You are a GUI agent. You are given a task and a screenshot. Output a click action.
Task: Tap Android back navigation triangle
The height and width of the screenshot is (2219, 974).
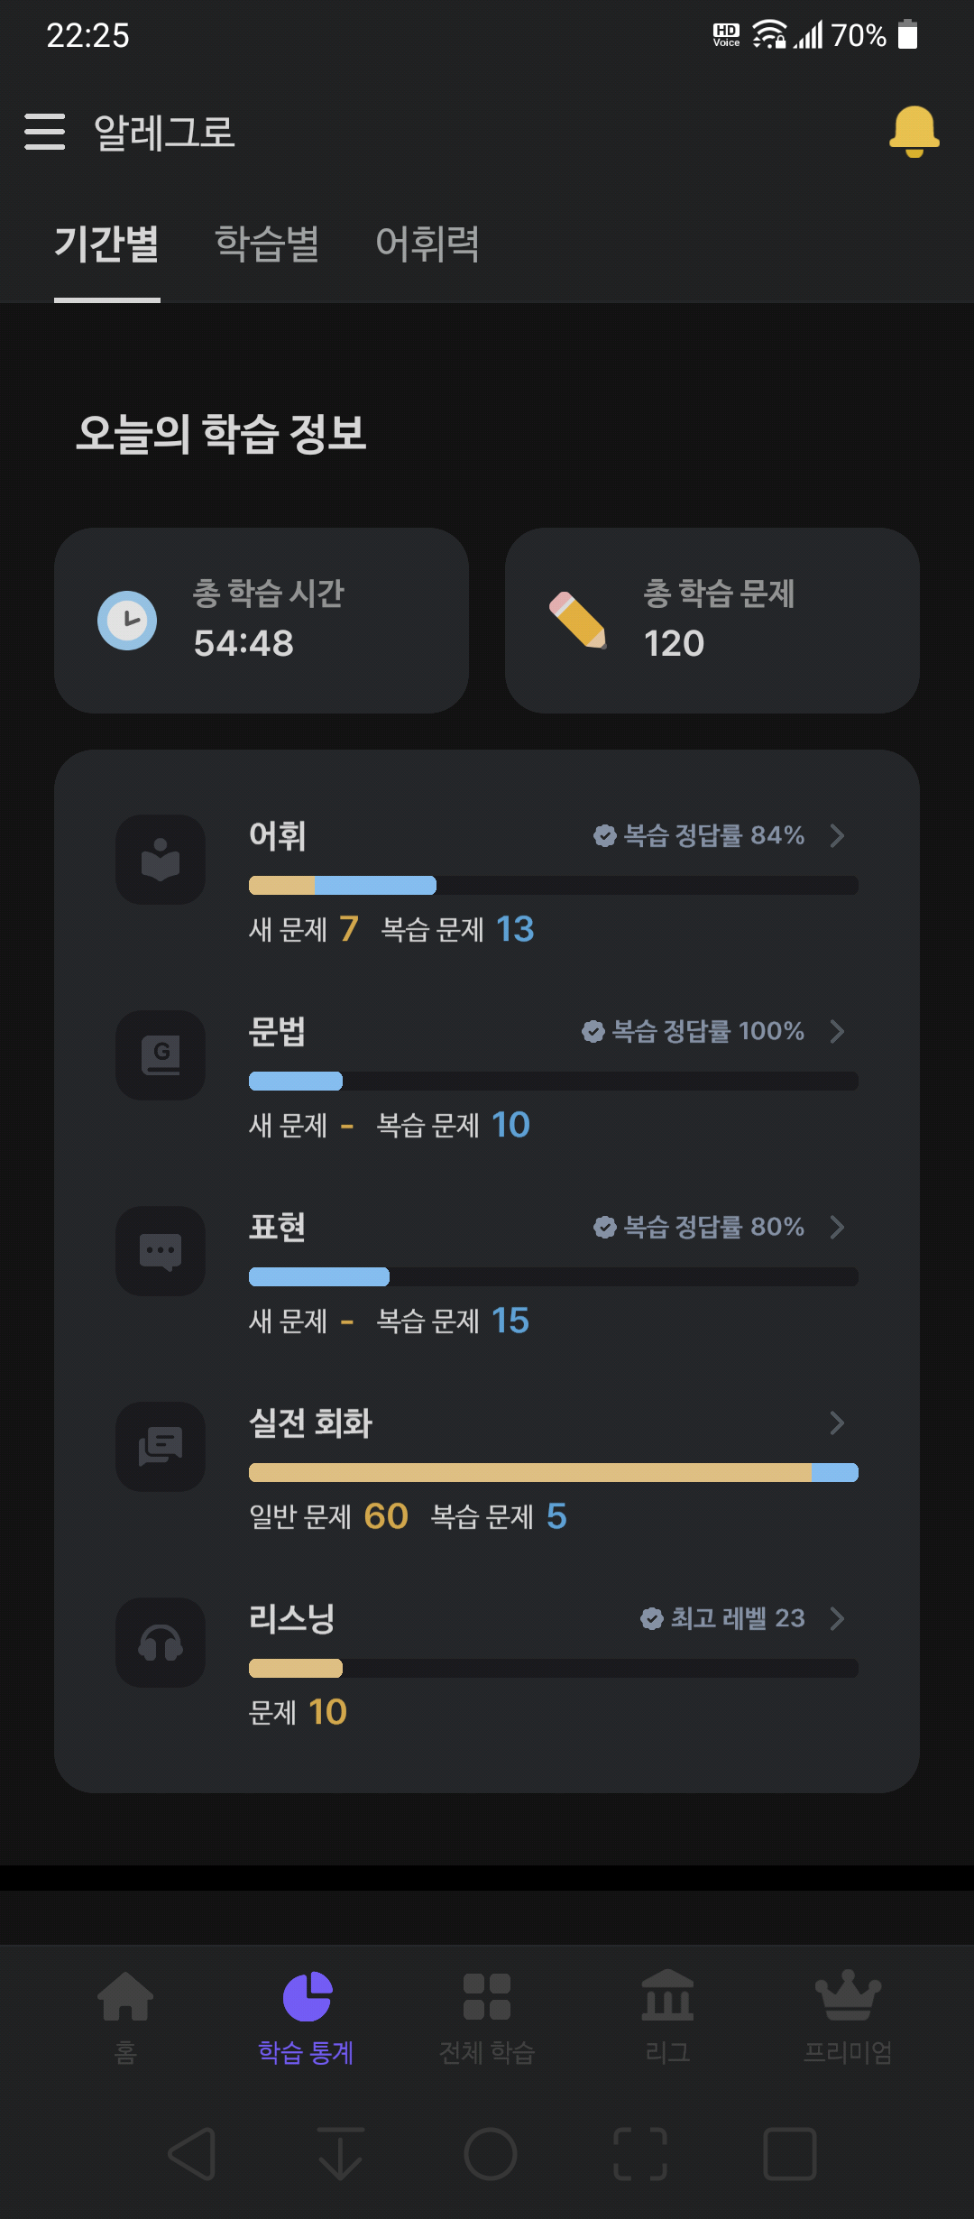pos(192,2154)
